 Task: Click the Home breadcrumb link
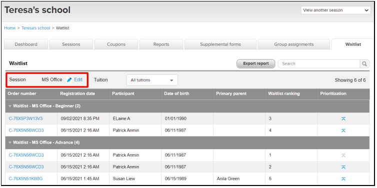(x=10, y=28)
